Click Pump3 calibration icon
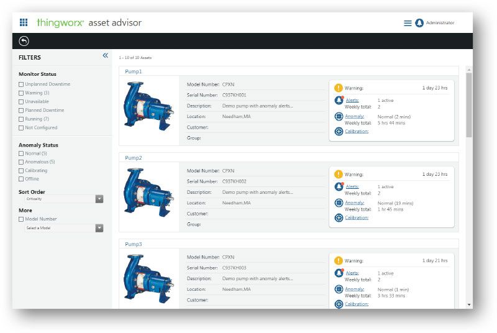The width and height of the screenshot is (497, 333). 339,304
